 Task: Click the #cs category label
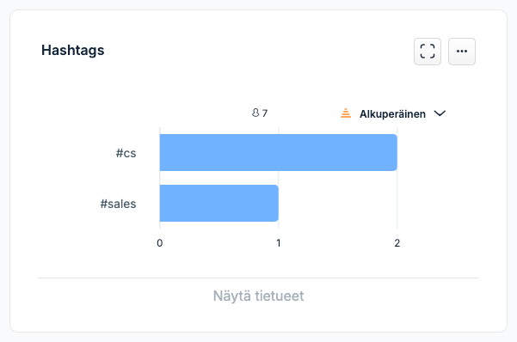pos(126,153)
